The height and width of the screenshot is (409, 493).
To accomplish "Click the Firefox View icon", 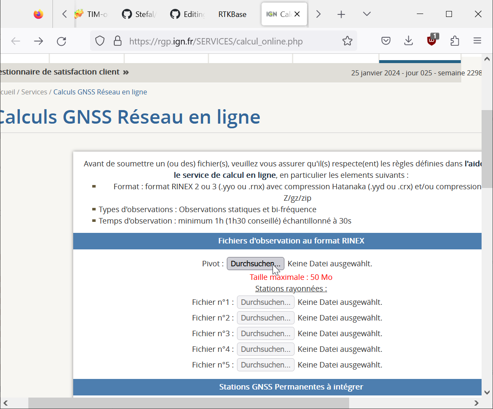I will (39, 14).
